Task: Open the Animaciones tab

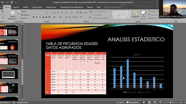Action: [x=51, y=7]
